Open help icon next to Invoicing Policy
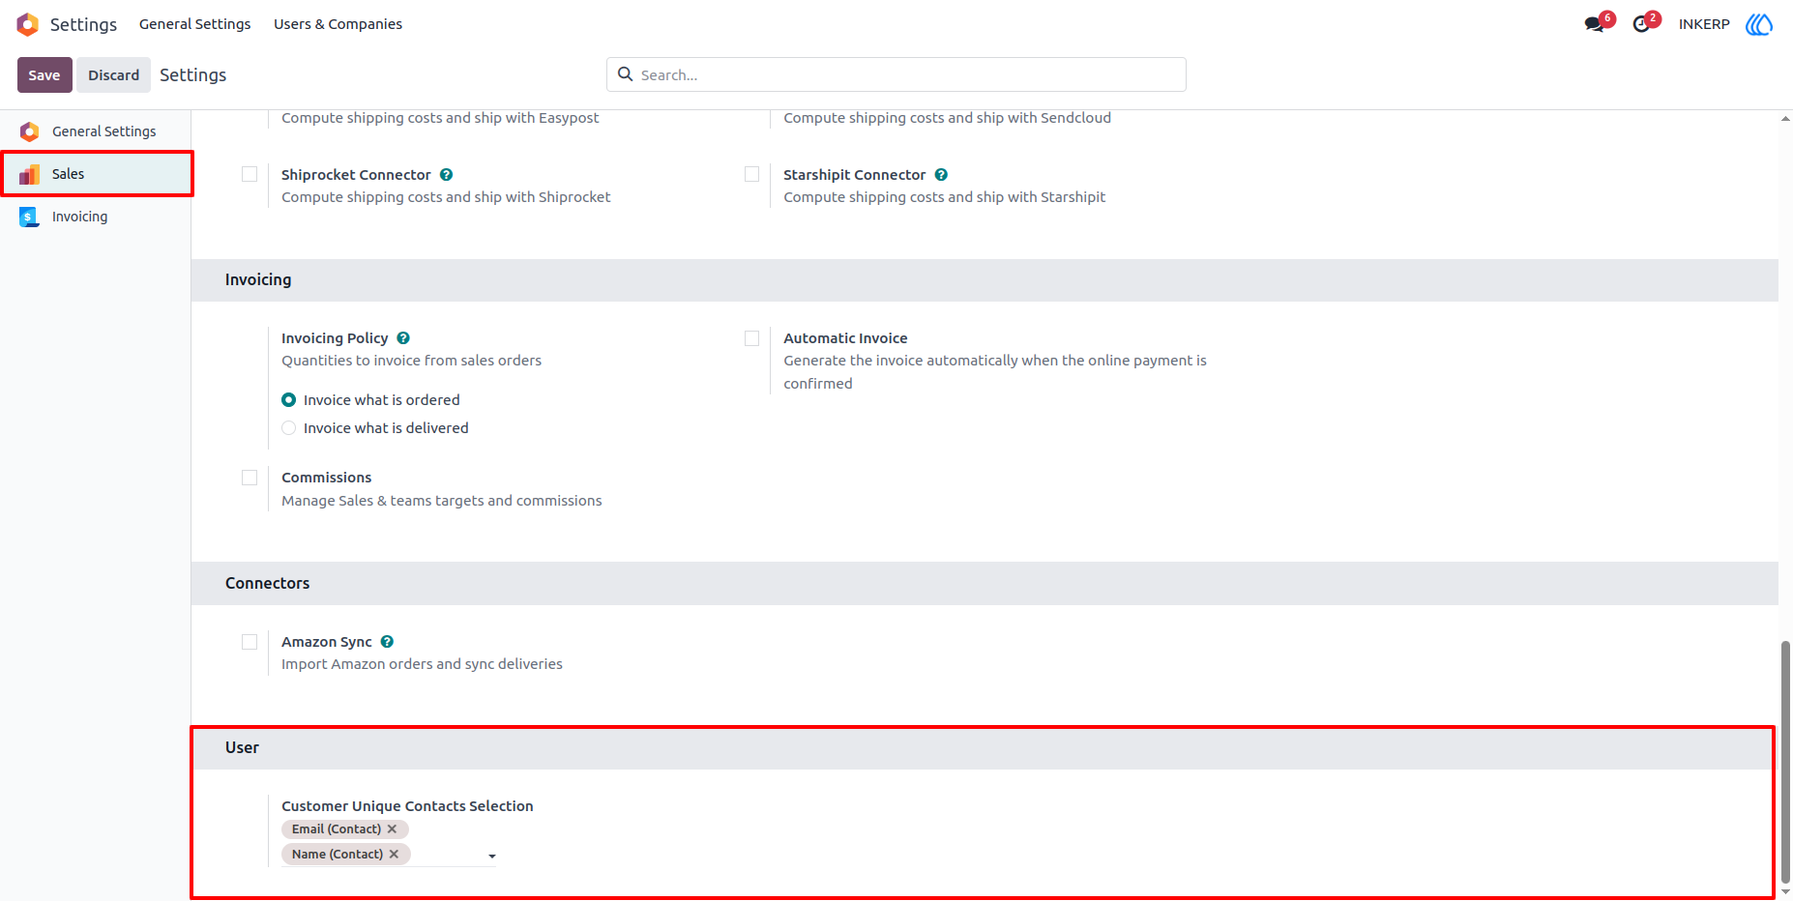1793x901 pixels. pos(403,338)
